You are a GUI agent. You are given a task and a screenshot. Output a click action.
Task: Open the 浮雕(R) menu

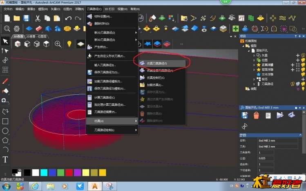tap(79, 9)
